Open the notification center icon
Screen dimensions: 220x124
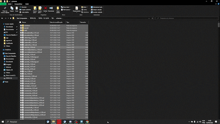216,122
